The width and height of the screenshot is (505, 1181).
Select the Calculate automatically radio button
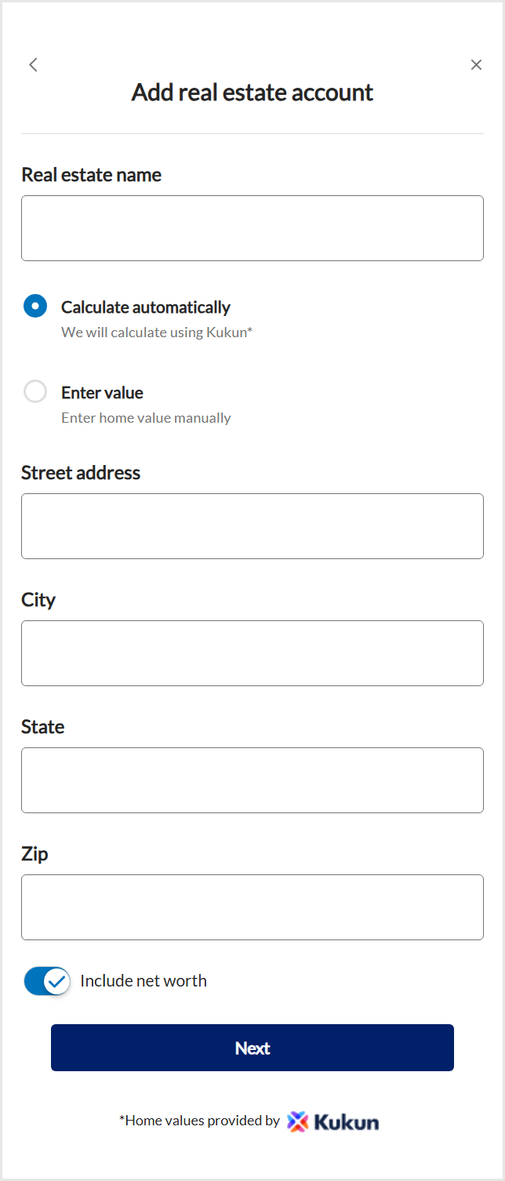35,307
